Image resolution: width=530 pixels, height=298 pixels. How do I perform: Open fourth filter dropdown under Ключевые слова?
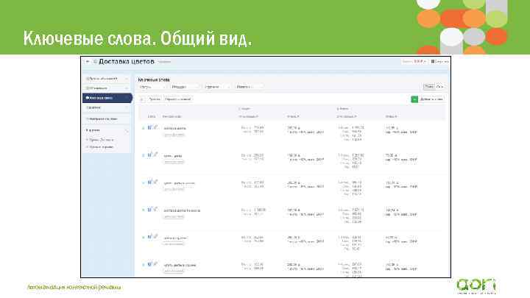coord(249,87)
